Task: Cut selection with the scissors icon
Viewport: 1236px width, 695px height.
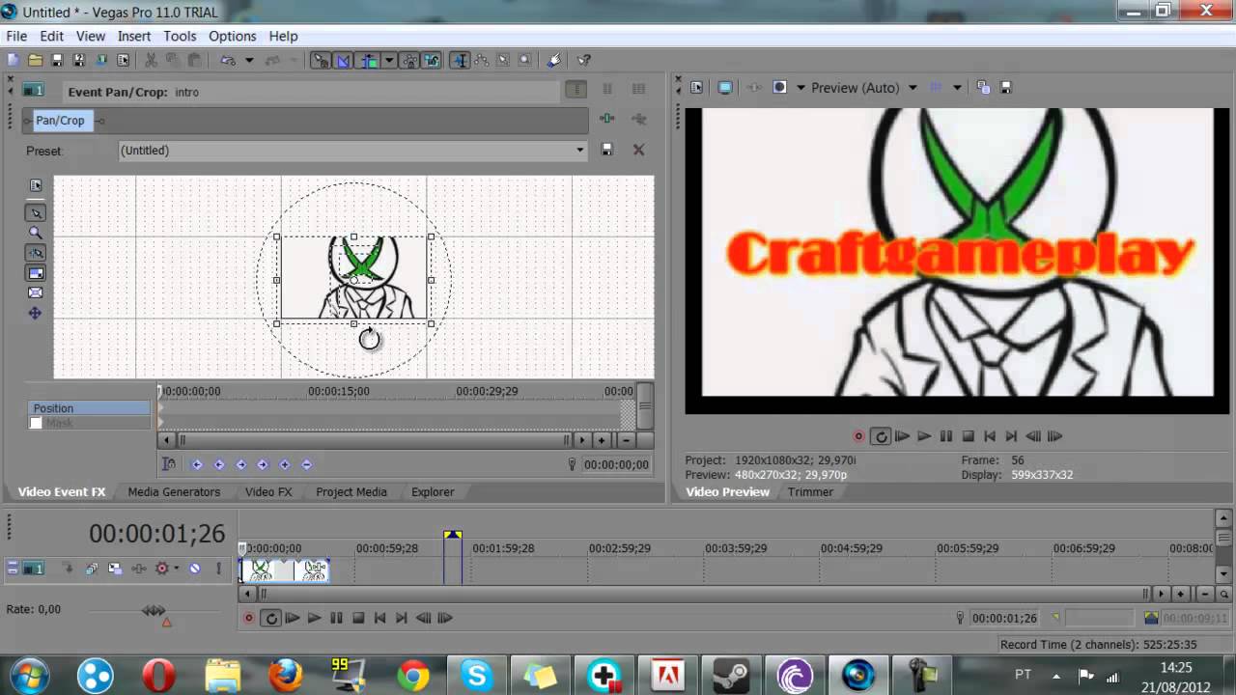Action: pos(151,60)
